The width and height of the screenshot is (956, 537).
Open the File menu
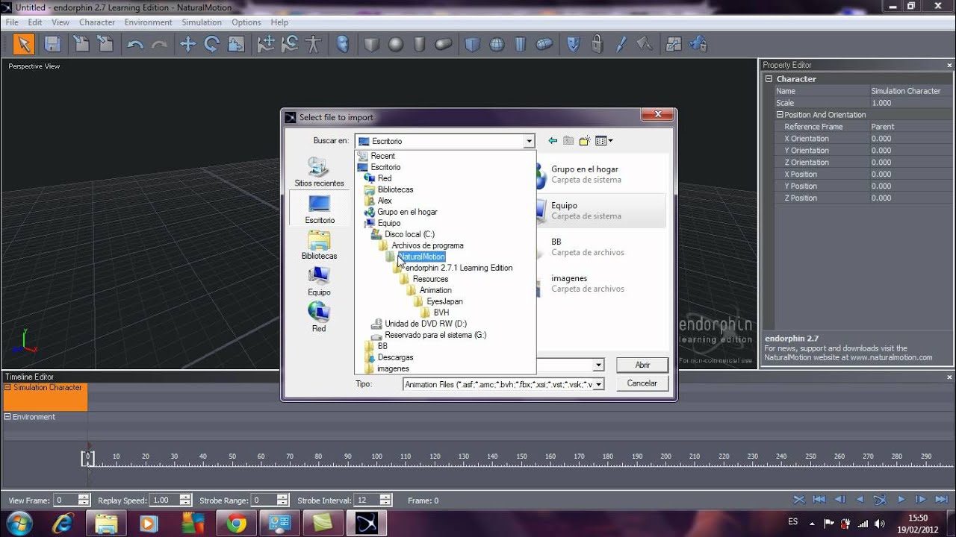12,22
